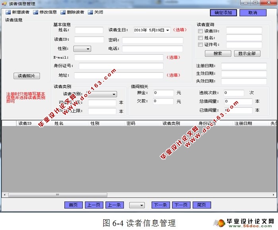Image resolution: width=278 pixels, height=230 pixels.
Task: Click the 新增读者 toolbar icon
Action: (x=8, y=12)
